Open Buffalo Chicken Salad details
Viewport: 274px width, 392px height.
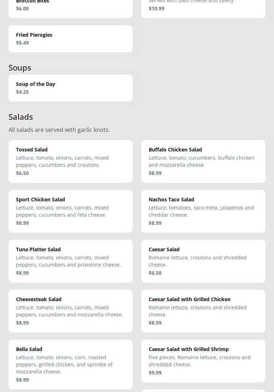click(x=203, y=161)
